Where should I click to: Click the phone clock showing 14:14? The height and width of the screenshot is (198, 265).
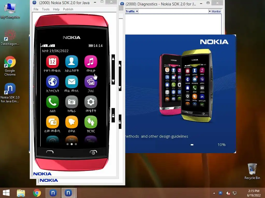(98, 46)
